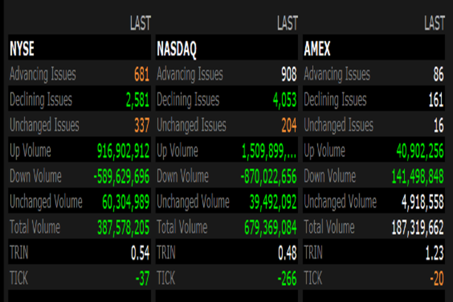
Task: Select AMEX Unchanged Volume value 4,918,558
Action: (422, 202)
